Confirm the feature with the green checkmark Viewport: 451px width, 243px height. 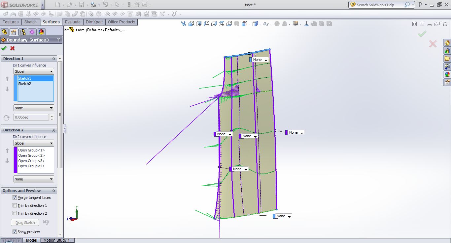coord(4,48)
